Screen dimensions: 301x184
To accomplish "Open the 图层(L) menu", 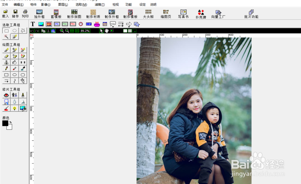I will [x=63, y=4].
